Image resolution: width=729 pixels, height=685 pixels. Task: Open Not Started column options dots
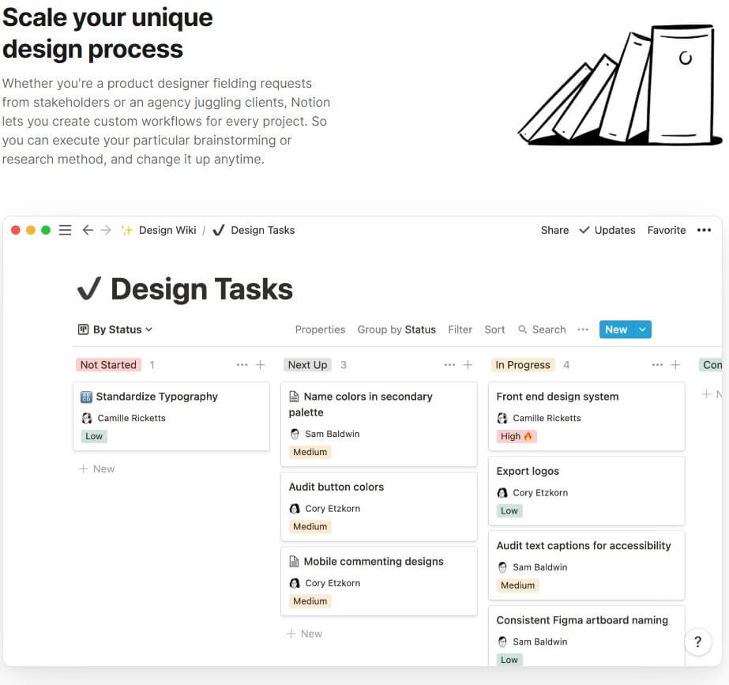coord(242,365)
